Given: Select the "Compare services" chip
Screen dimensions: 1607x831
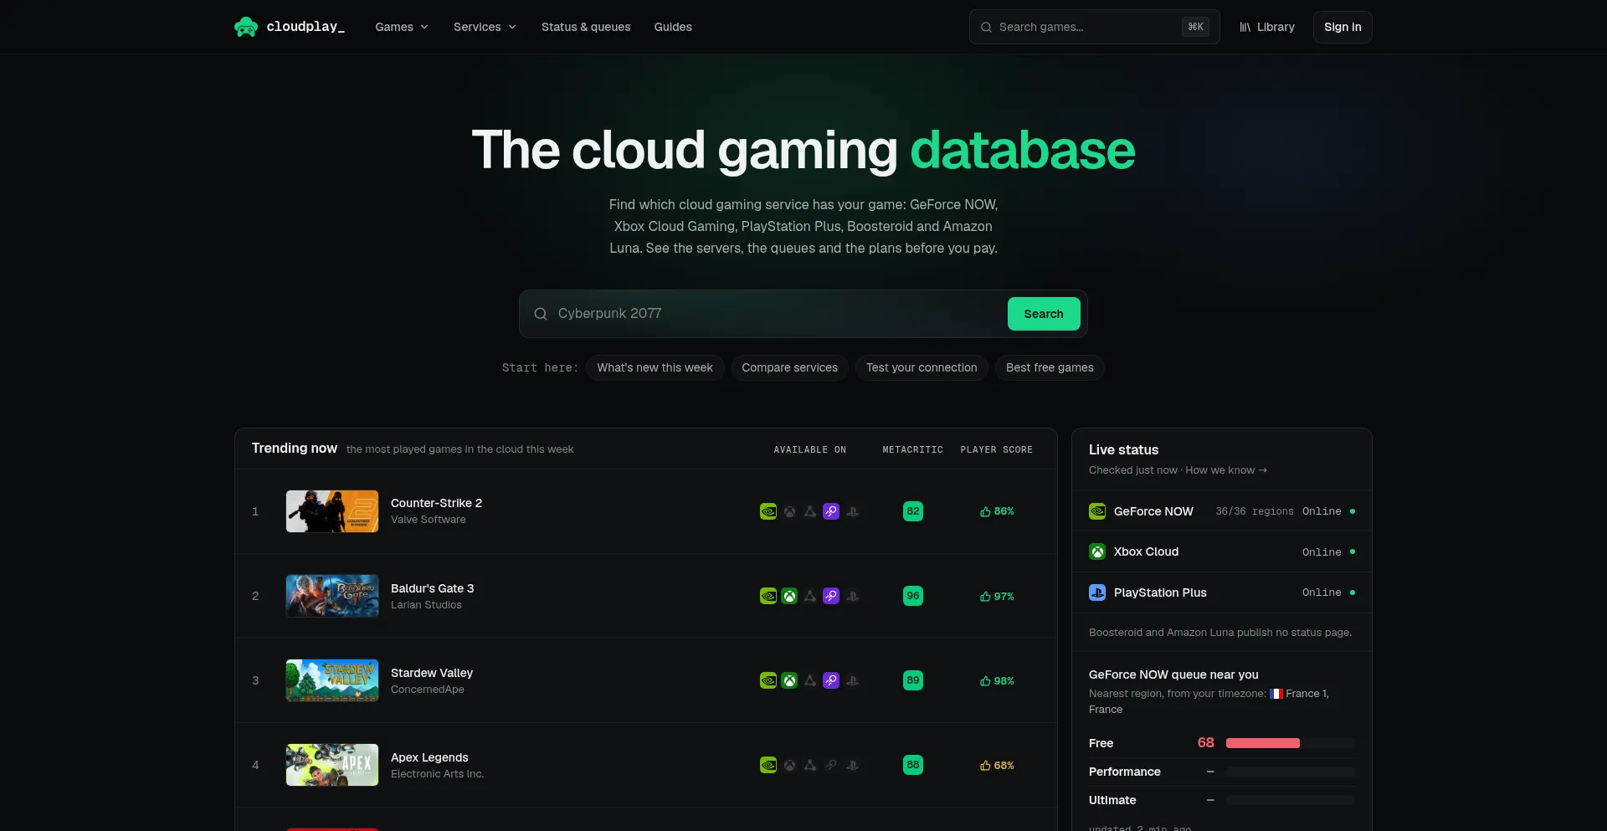Looking at the screenshot, I should (789, 367).
